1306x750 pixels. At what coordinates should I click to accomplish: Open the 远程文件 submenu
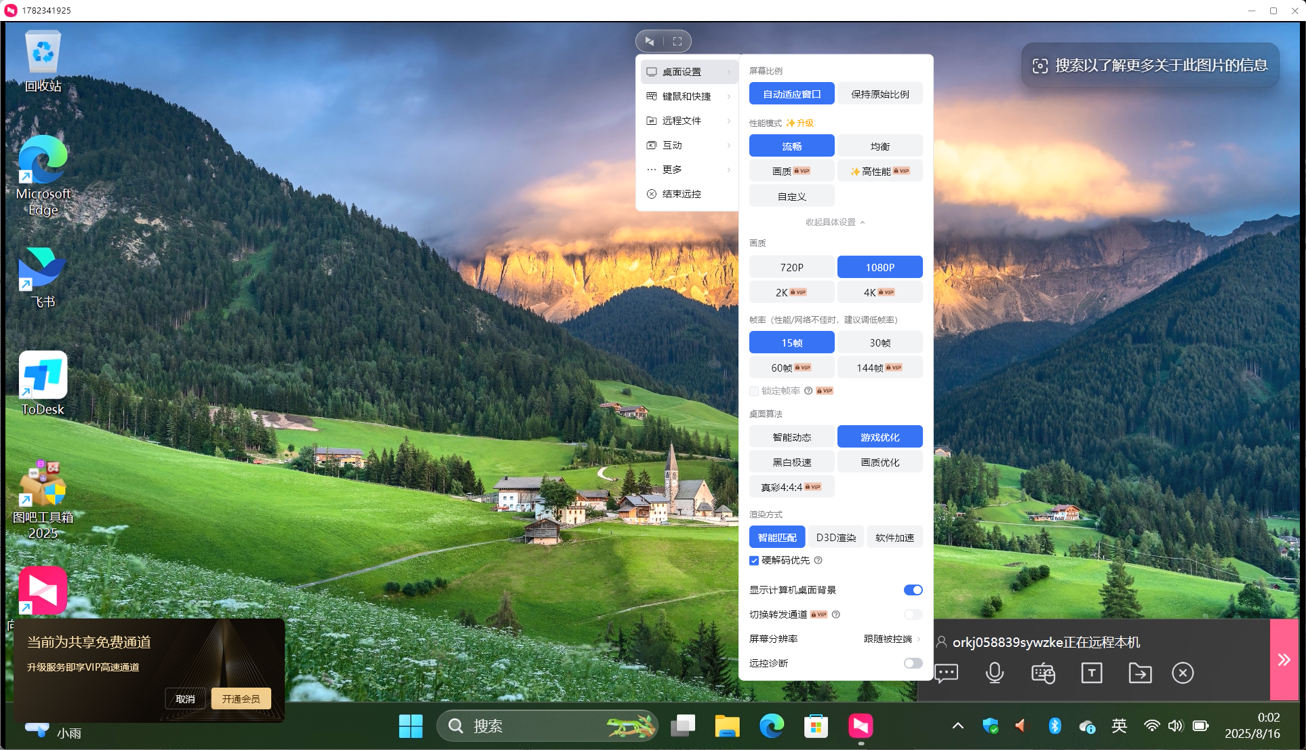pyautogui.click(x=689, y=121)
